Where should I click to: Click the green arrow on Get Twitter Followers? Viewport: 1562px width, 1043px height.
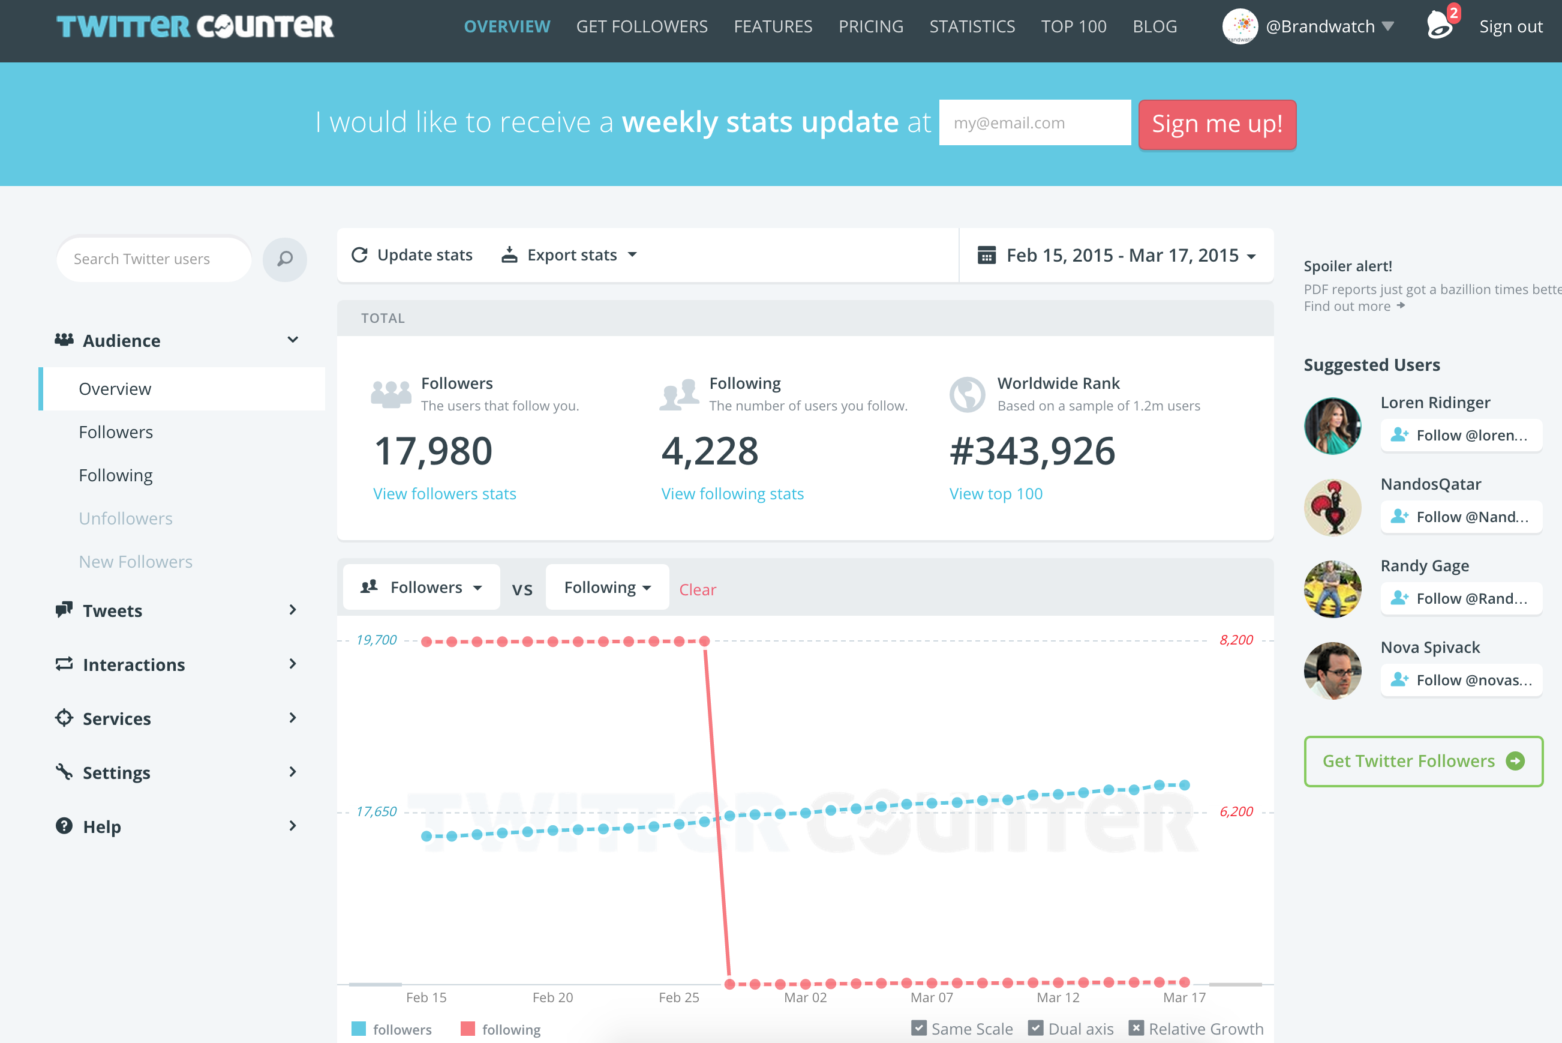(x=1515, y=761)
